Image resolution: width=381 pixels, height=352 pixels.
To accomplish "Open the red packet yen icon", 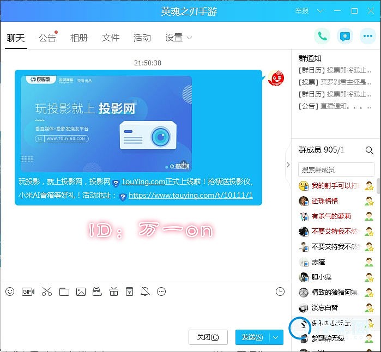I will pyautogui.click(x=129, y=292).
